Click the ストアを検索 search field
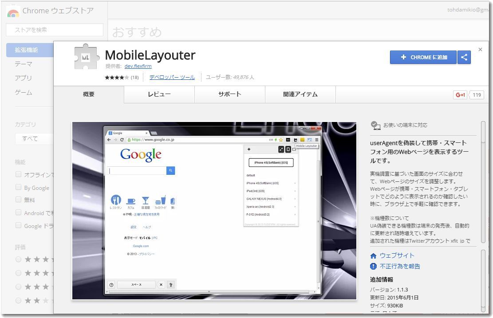Image resolution: width=493 pixels, height=318 pixels. 54,30
